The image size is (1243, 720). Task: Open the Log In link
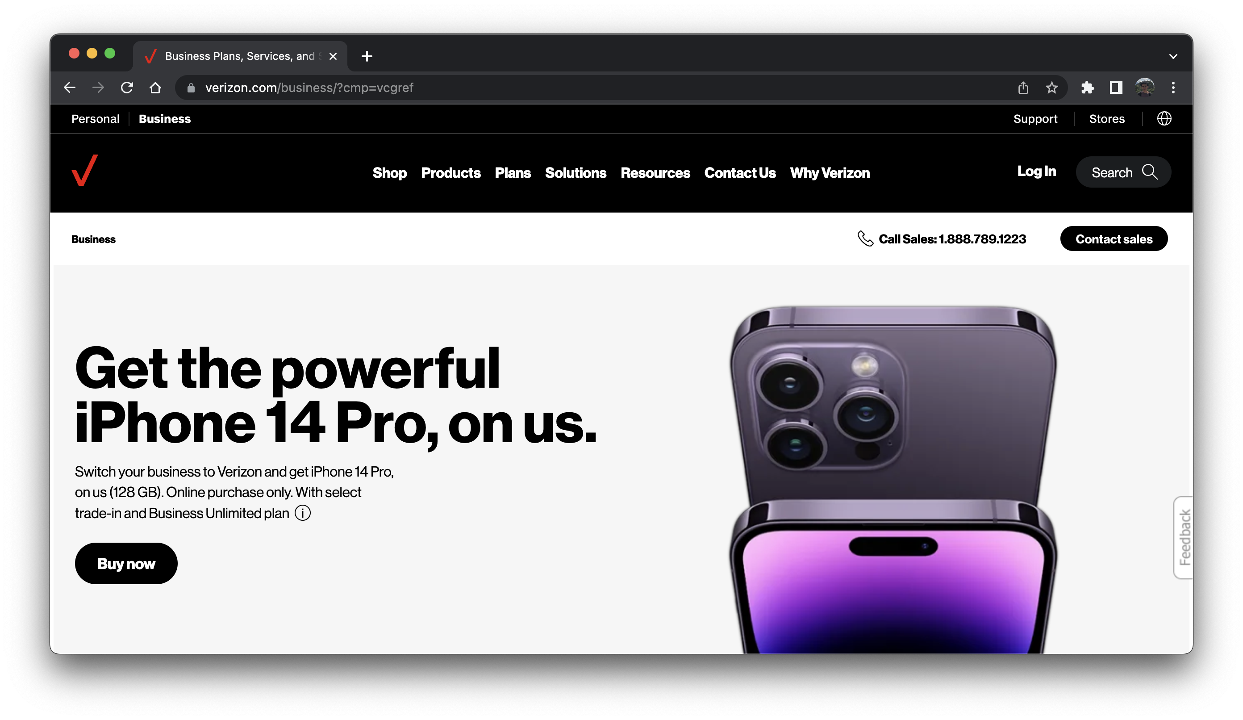[1036, 171]
